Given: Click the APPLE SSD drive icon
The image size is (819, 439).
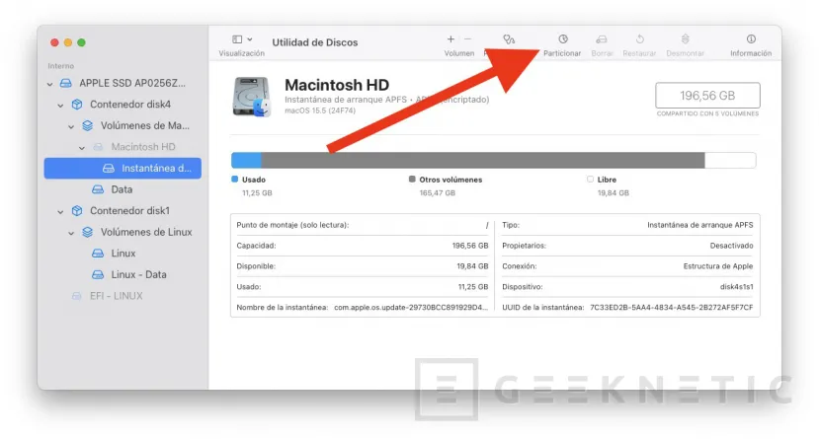Looking at the screenshot, I should click(x=66, y=83).
